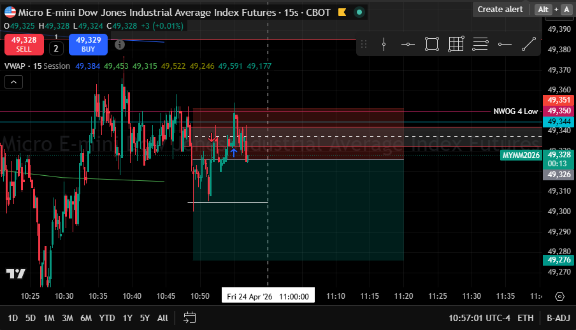Click the Alt + A shortcut hint
Screen dimensions: 576x330
coord(554,10)
